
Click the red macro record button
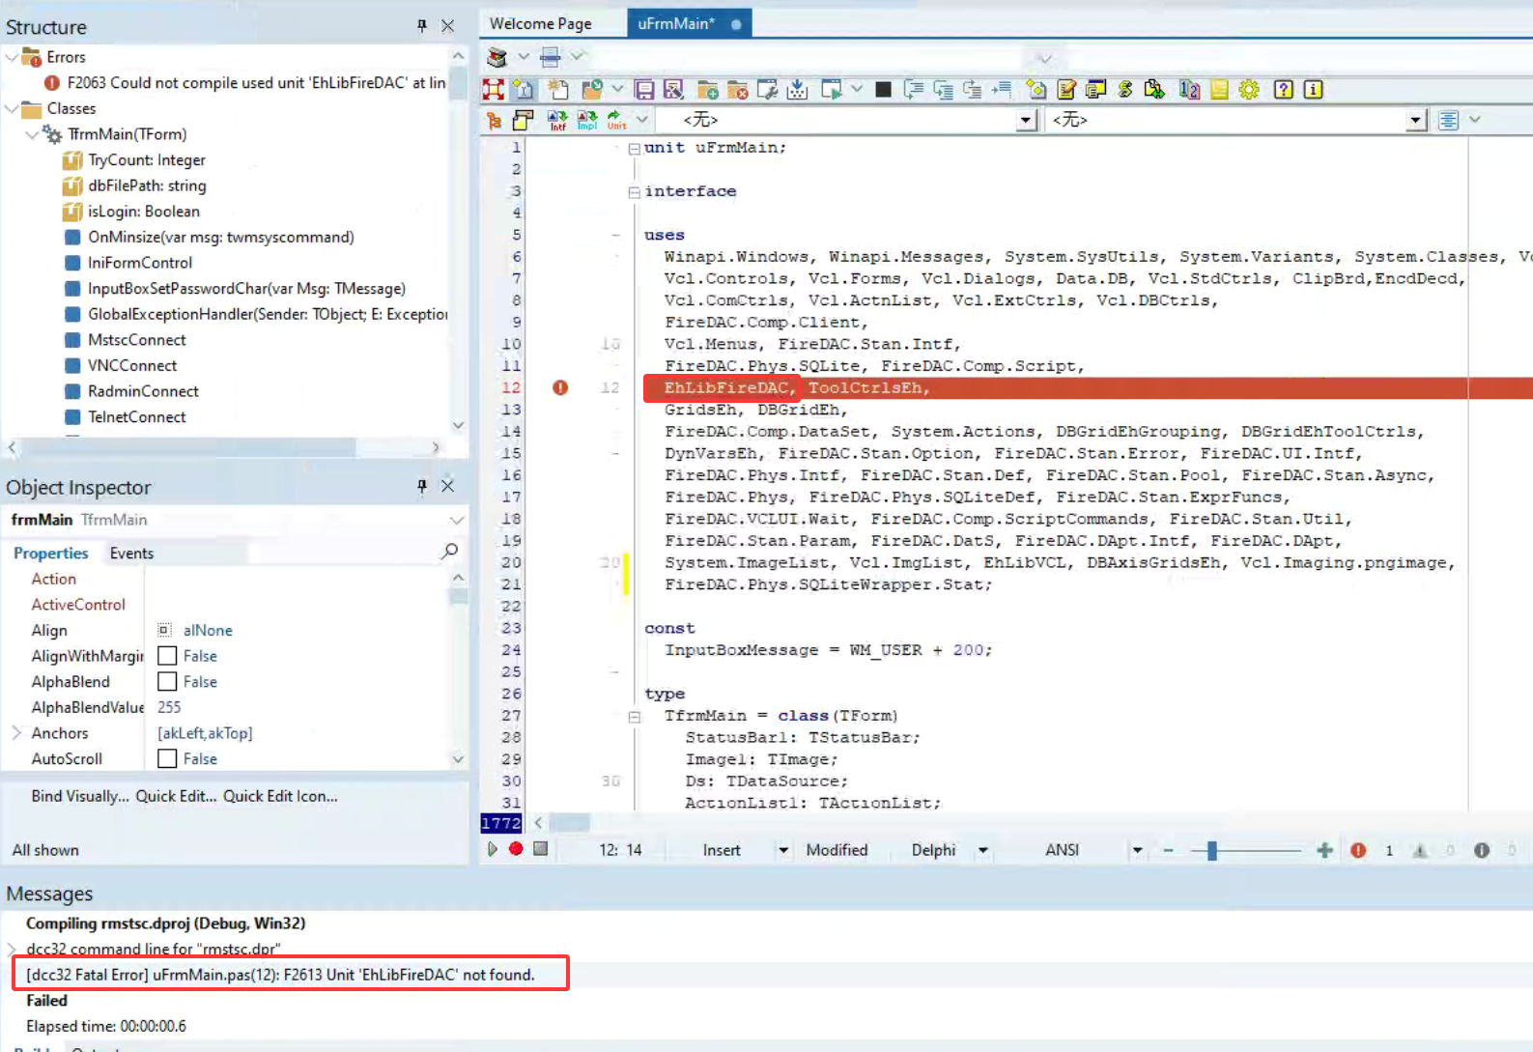tap(516, 849)
